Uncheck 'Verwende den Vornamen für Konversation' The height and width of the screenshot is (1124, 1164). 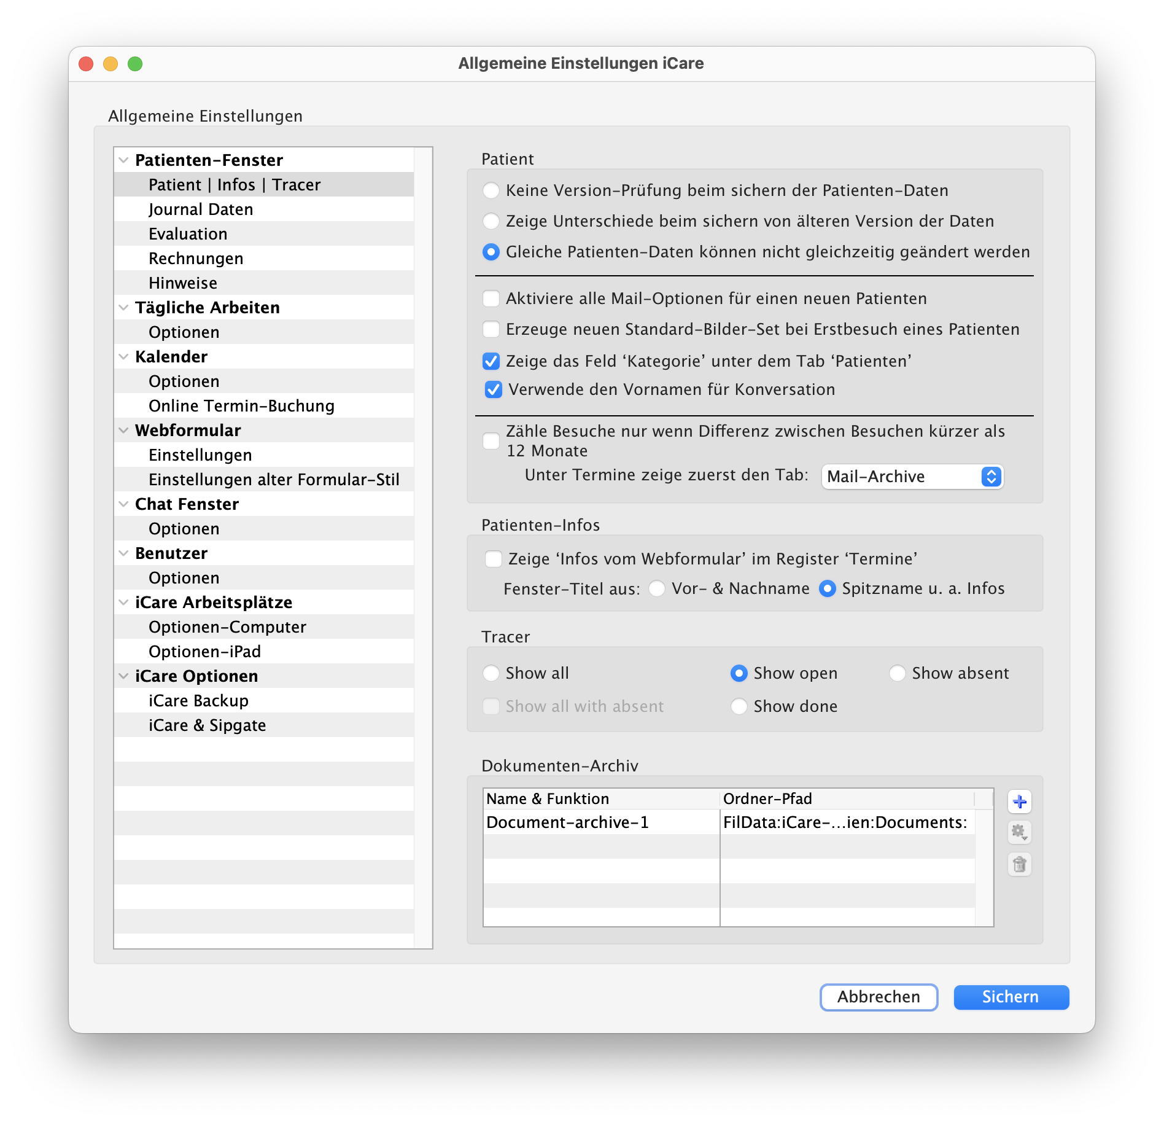point(494,390)
